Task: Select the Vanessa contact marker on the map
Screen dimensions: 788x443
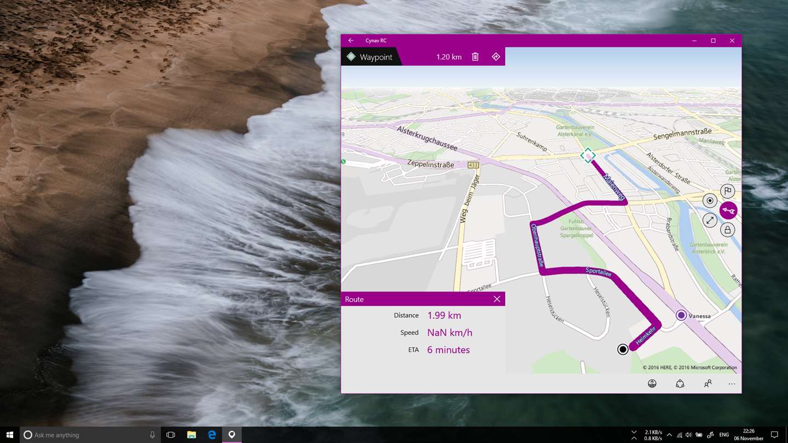Action: point(681,315)
